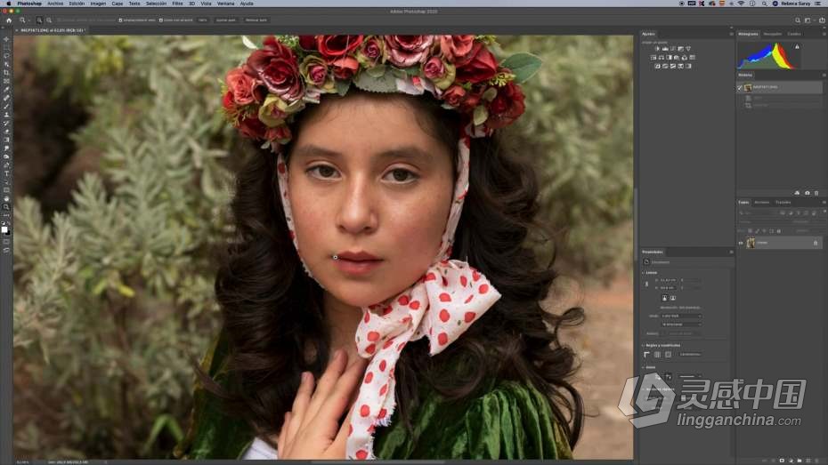Open Zoom tool preset picker arrow

(x=28, y=20)
